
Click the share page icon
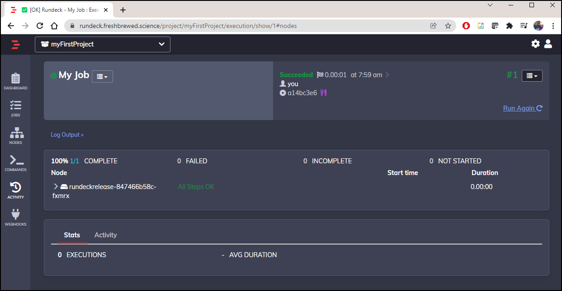(434, 26)
